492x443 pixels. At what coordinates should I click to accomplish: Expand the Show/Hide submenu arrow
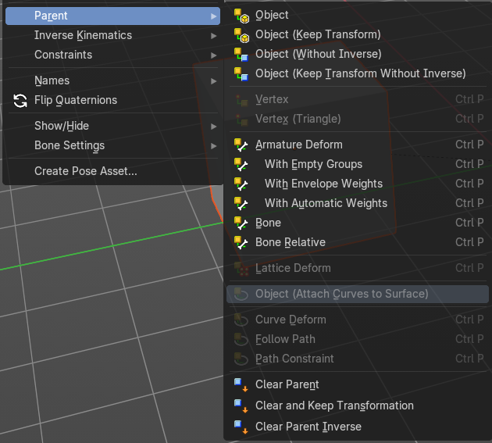coord(214,127)
